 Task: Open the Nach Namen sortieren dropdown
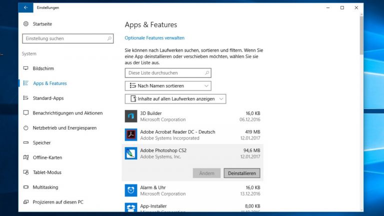point(167,86)
